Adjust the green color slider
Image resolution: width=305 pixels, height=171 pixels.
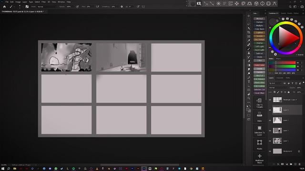(282, 66)
